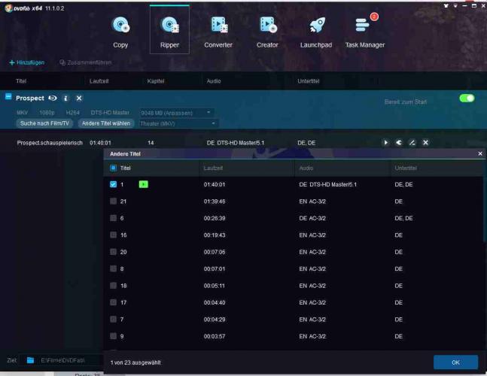This screenshot has width=487, height=376.
Task: Click the Audio column header in dialog
Action: coord(306,168)
